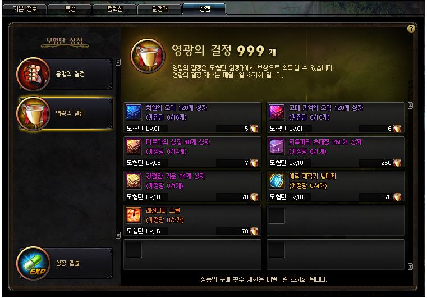Select the 영광의 결정 shop category

click(65, 113)
